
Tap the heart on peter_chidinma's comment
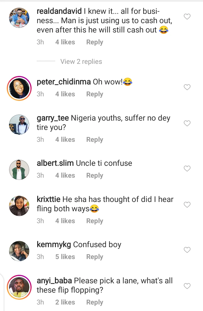tap(187, 87)
